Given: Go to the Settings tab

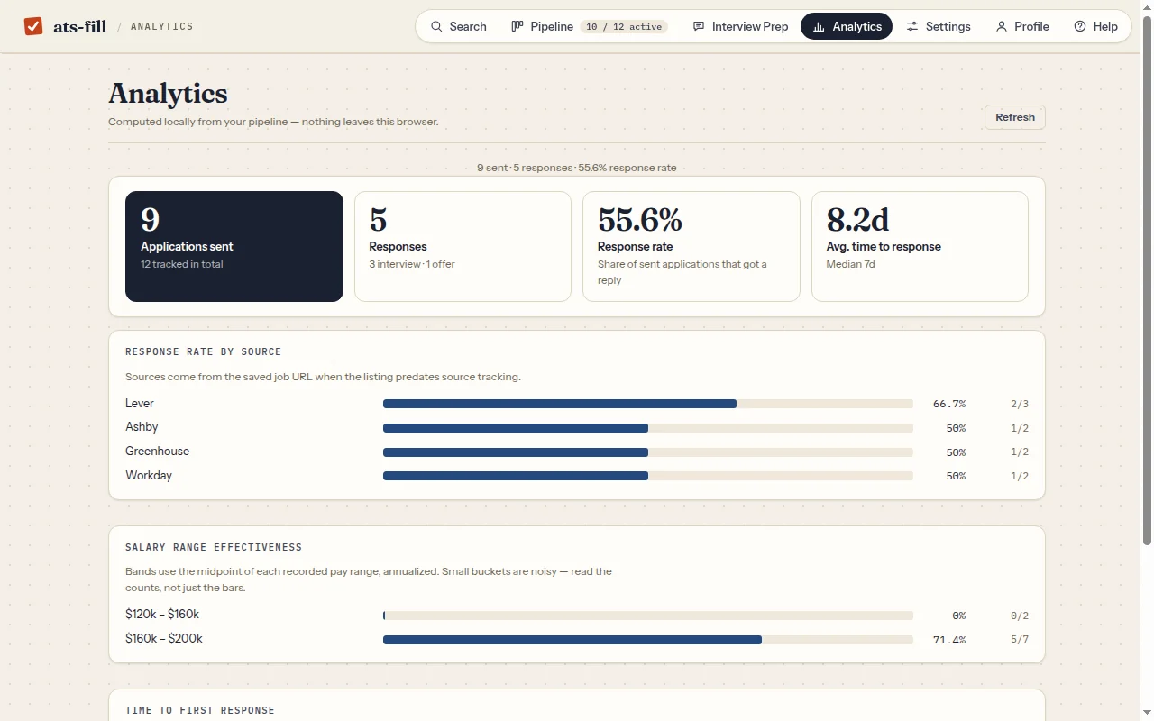Looking at the screenshot, I should click(x=939, y=26).
